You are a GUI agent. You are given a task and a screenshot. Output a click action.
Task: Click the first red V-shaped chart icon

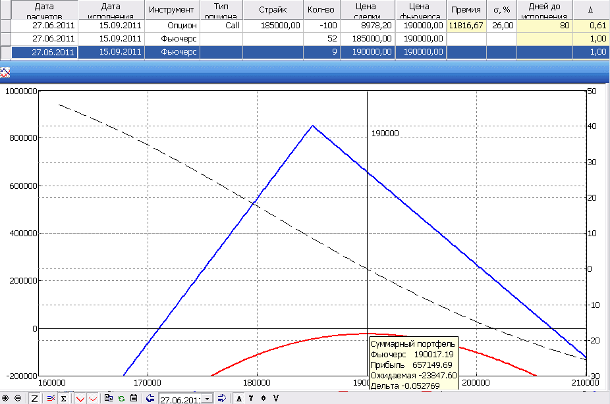80,398
